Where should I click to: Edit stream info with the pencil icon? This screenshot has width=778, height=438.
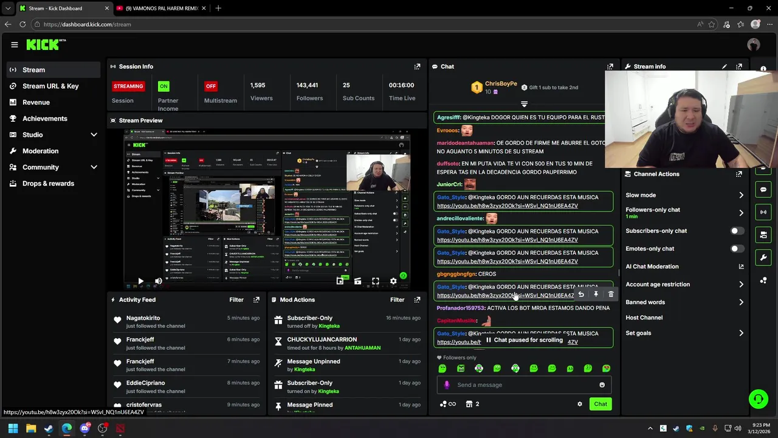[724, 66]
